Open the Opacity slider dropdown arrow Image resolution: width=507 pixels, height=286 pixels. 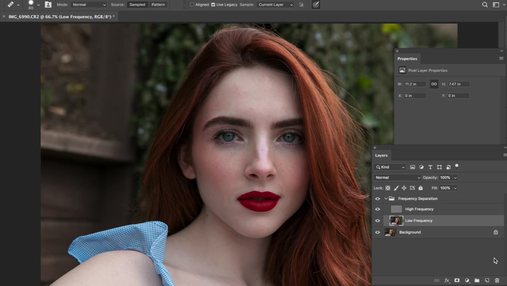[x=455, y=178]
